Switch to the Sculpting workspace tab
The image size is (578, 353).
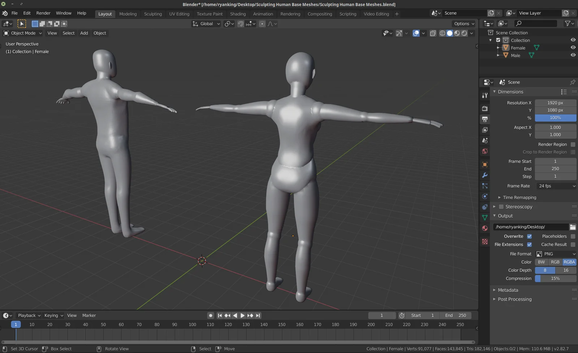tap(153, 14)
